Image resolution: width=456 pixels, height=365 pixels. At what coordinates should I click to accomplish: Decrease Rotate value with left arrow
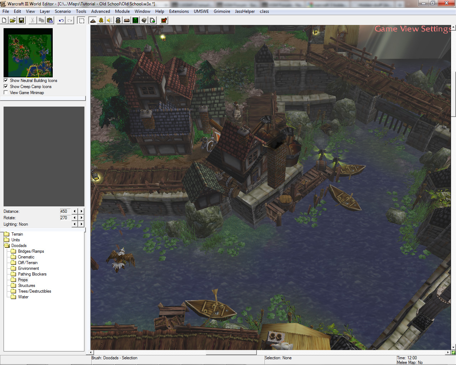74,218
